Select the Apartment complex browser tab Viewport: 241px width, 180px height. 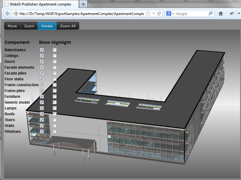40,4
